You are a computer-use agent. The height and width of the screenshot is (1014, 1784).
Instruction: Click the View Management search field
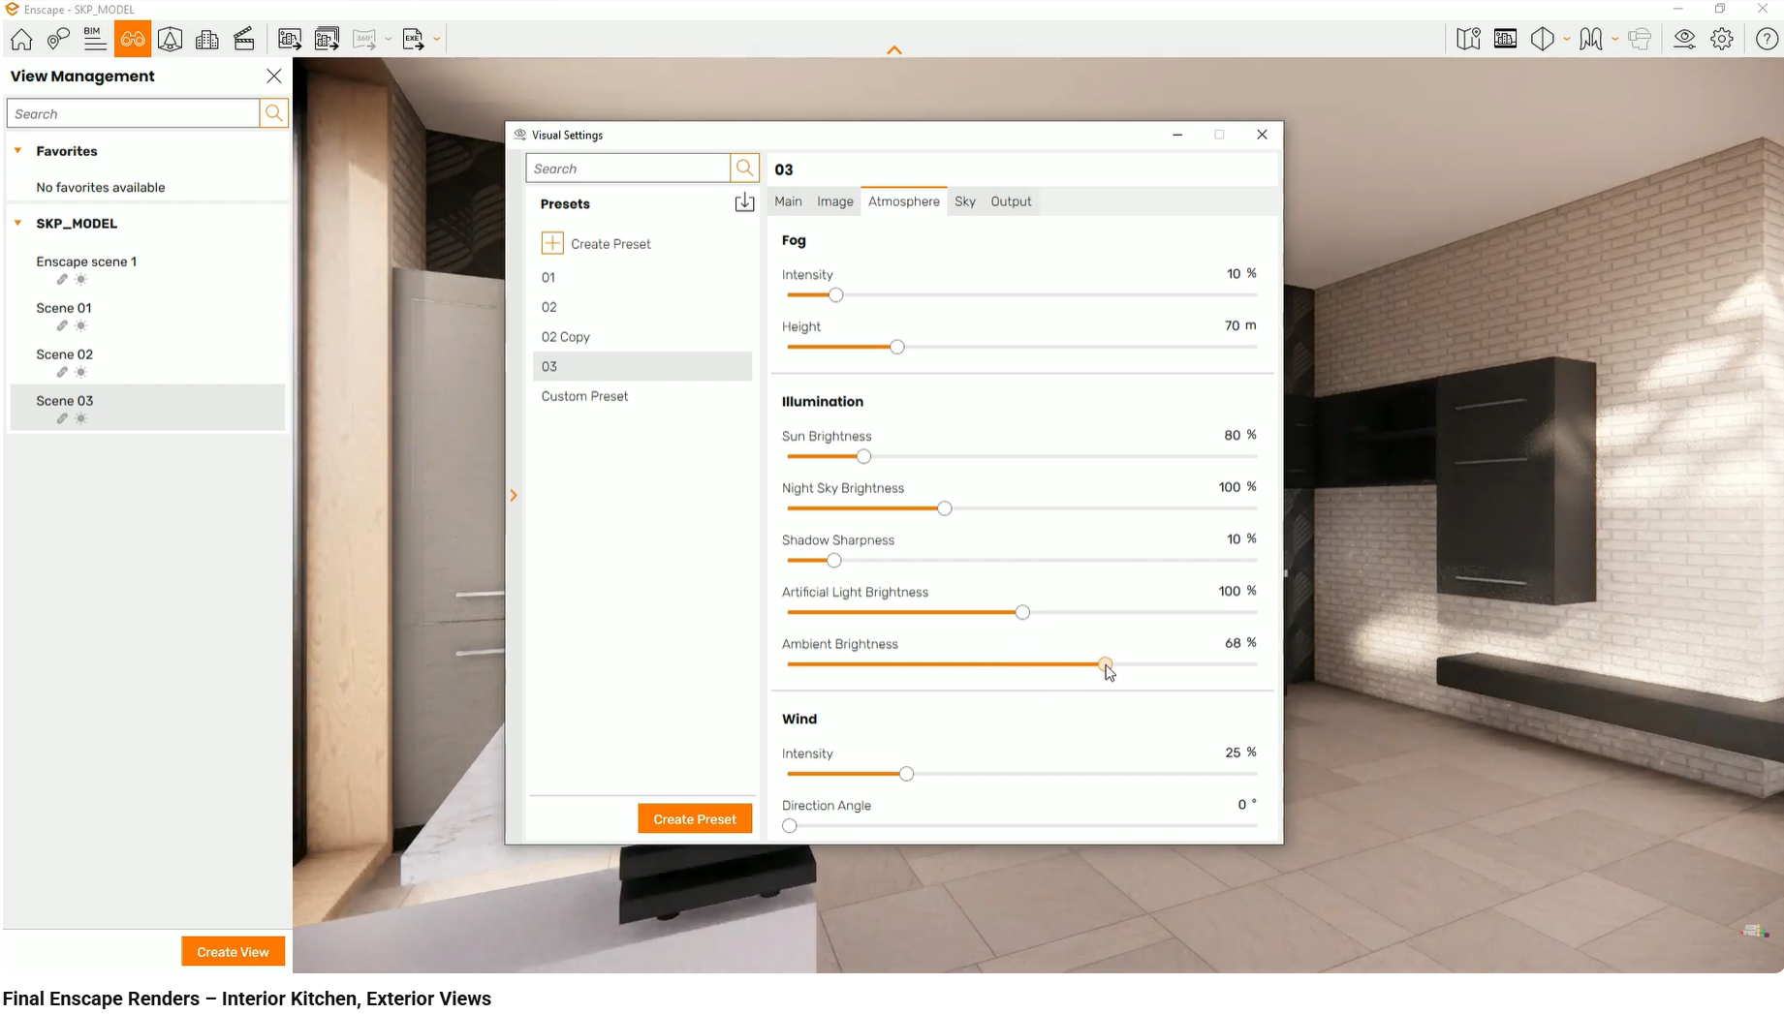(x=134, y=114)
